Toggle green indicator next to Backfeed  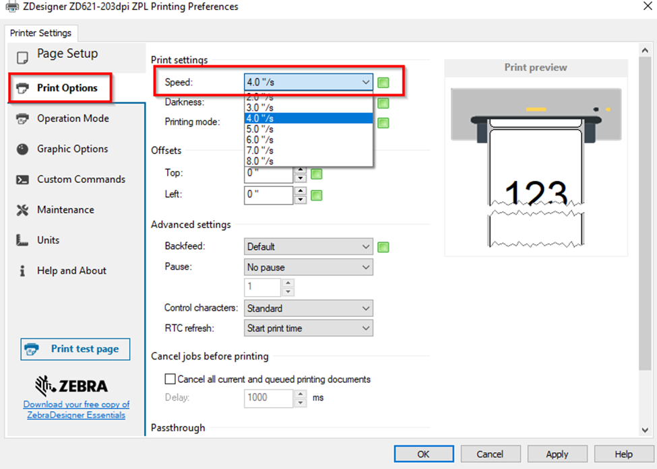click(x=383, y=247)
